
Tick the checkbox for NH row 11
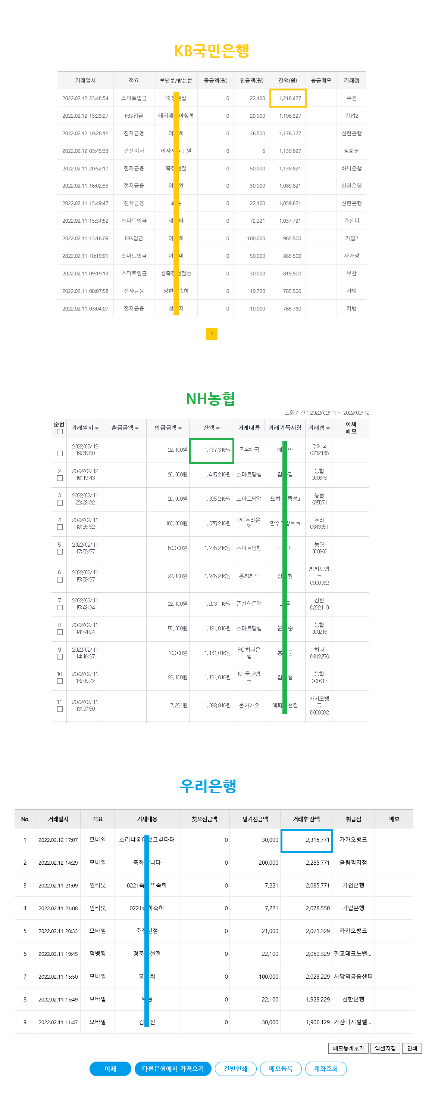tap(60, 709)
